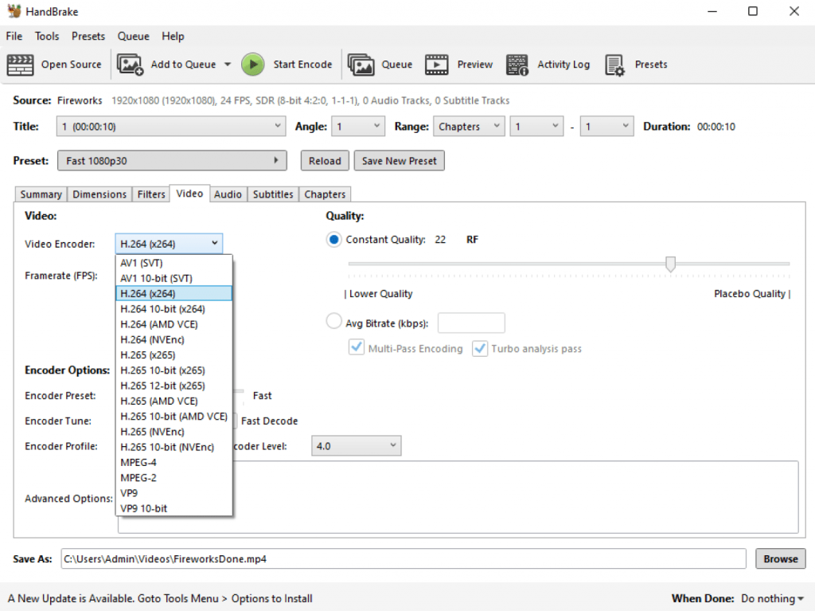Screen dimensions: 815x611
Task: Open the Queue icon in toolbar
Action: [361, 65]
